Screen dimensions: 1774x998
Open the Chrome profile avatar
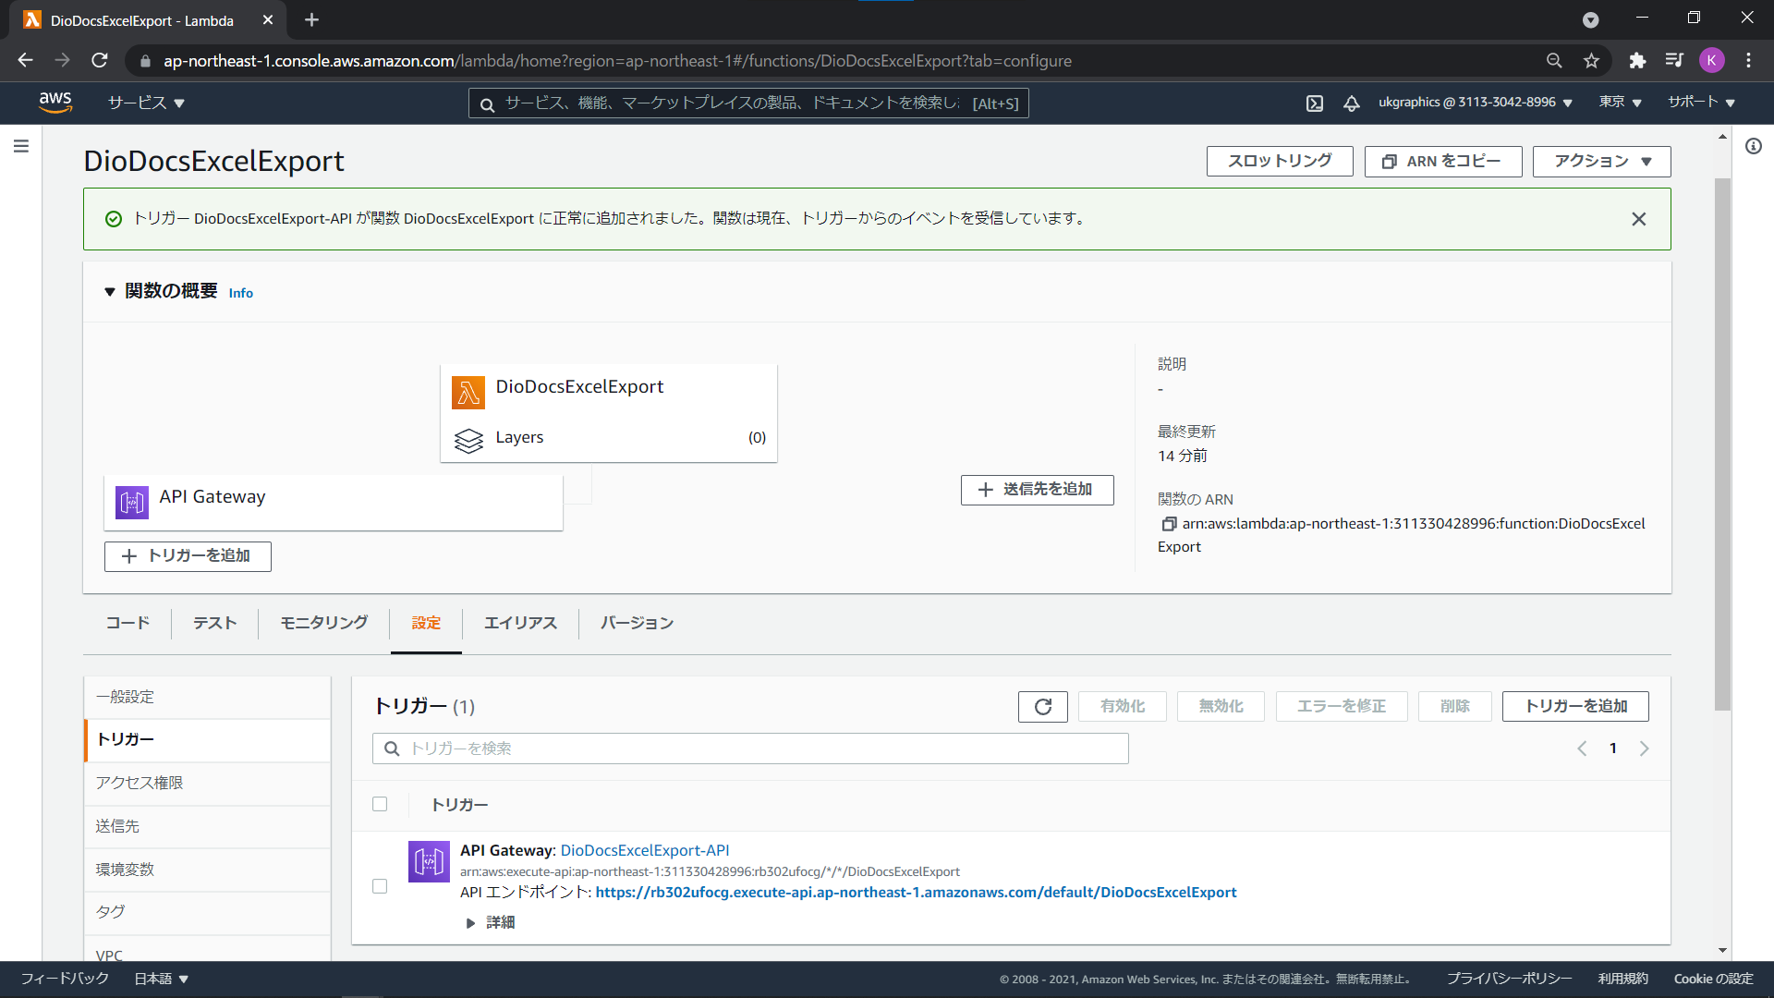coord(1711,61)
